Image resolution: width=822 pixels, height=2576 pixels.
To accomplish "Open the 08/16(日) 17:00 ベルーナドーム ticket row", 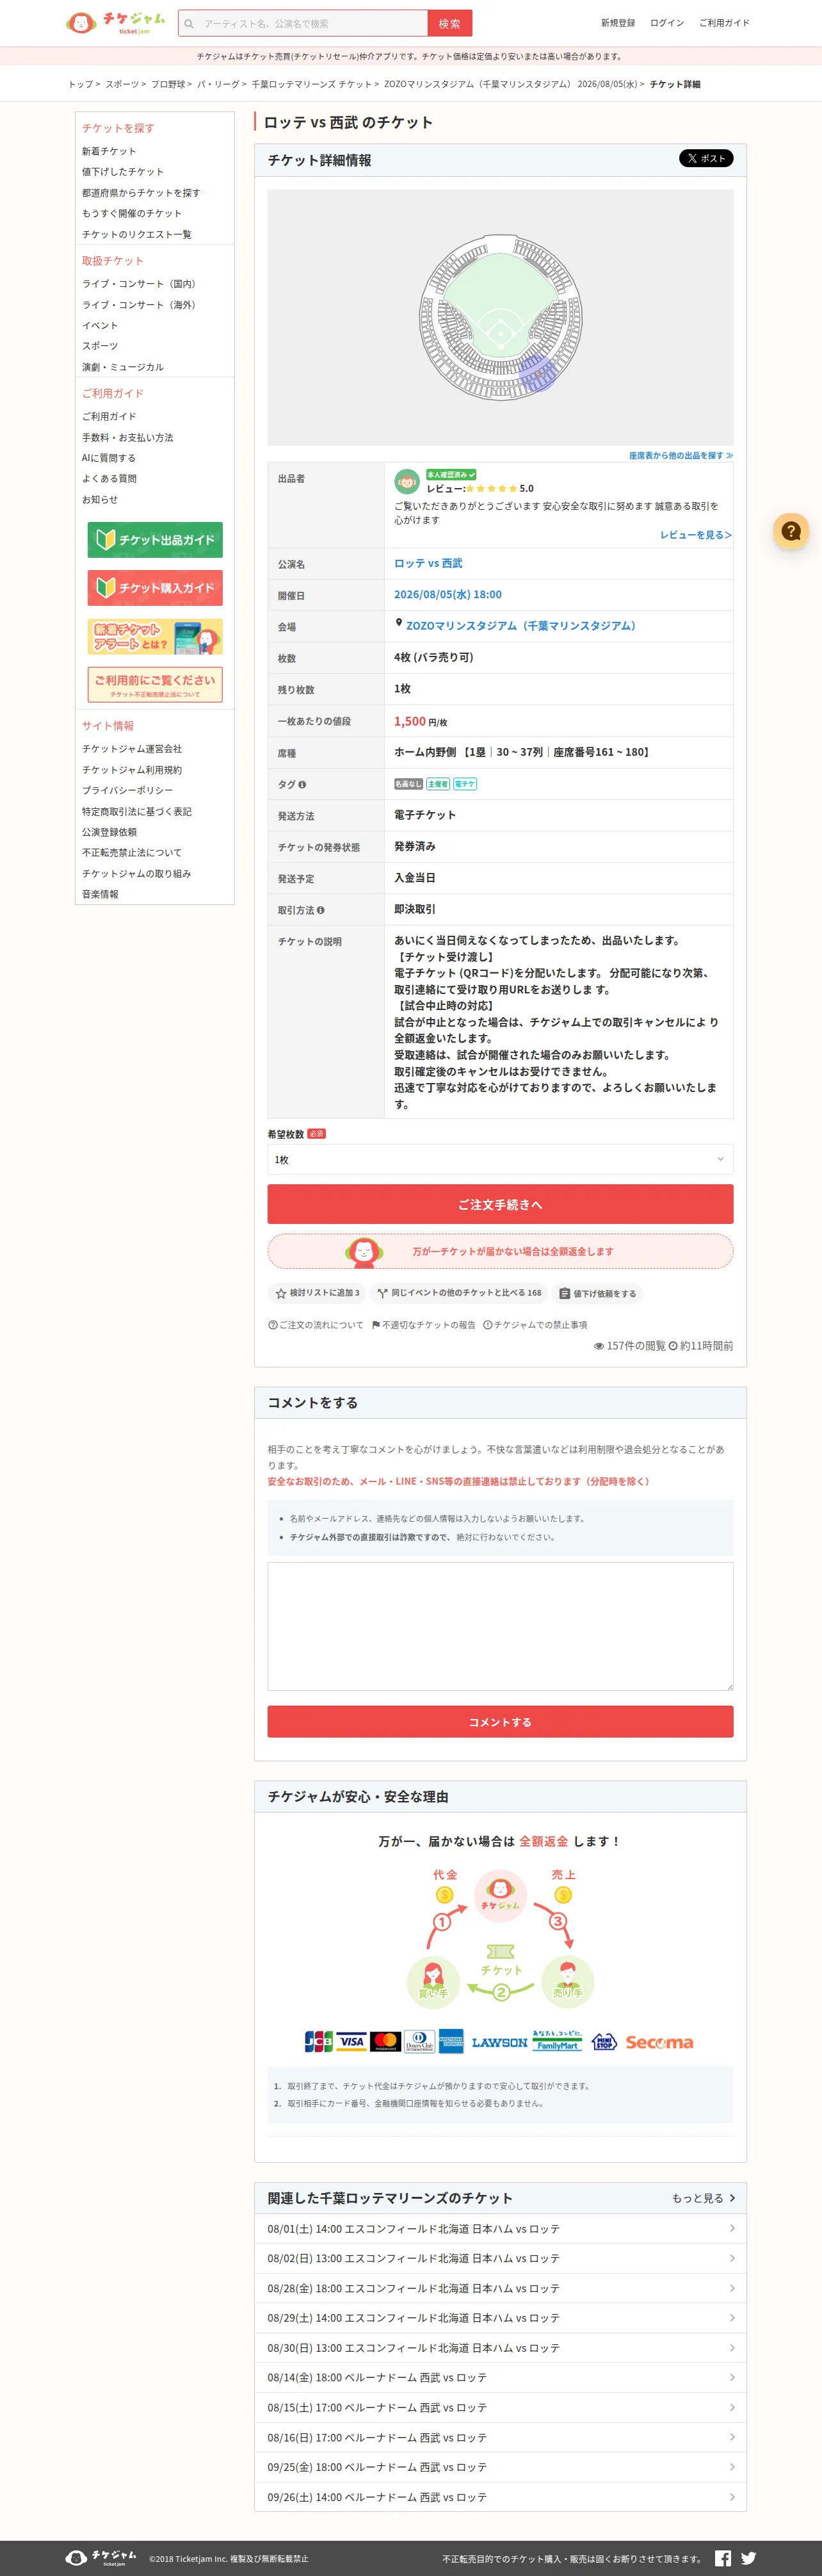I will 500,2437.
